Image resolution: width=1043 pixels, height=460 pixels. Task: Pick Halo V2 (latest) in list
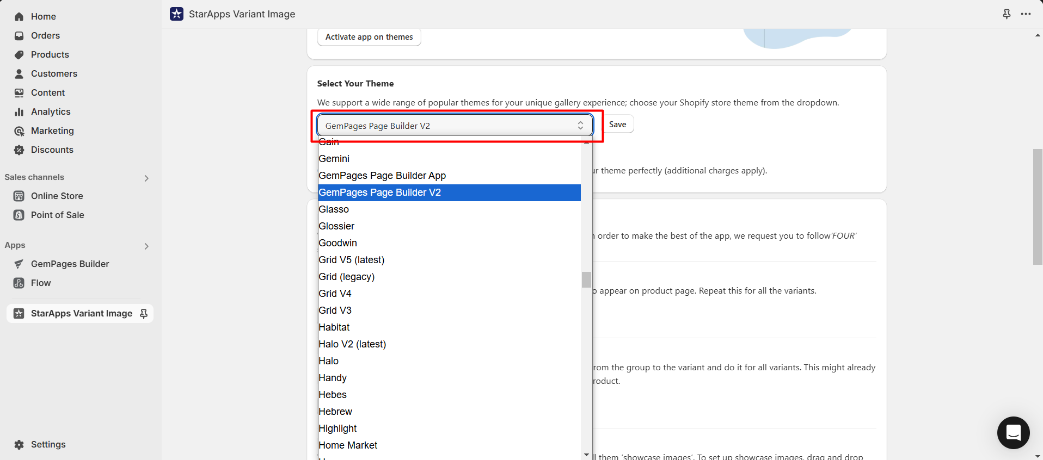point(352,344)
